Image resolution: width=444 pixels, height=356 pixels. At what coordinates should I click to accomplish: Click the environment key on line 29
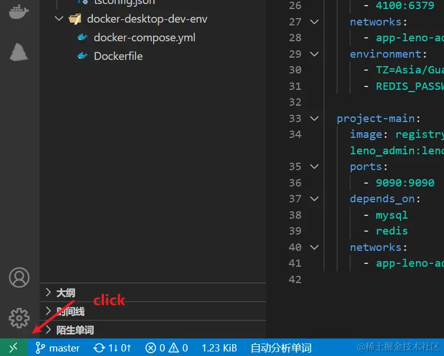385,54
